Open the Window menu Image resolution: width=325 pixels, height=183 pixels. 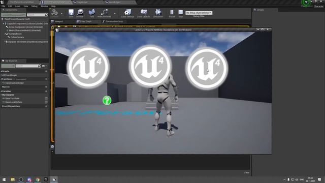coord(44,6)
